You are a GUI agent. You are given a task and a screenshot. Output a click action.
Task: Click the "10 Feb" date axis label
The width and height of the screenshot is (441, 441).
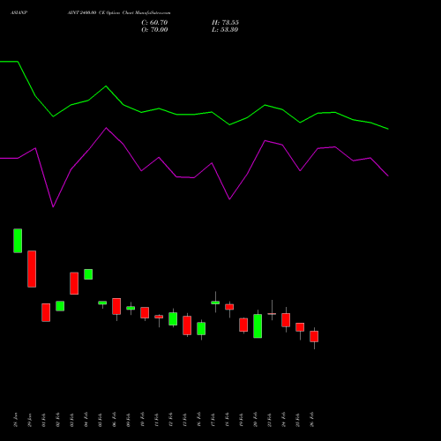[x=143, y=420]
